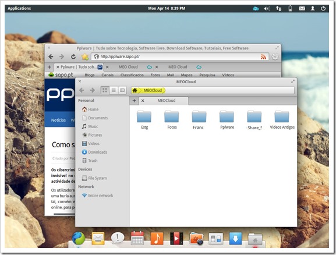Add a new tab in file manager
Viewport: 336px width, 255px height.
tap(134, 101)
